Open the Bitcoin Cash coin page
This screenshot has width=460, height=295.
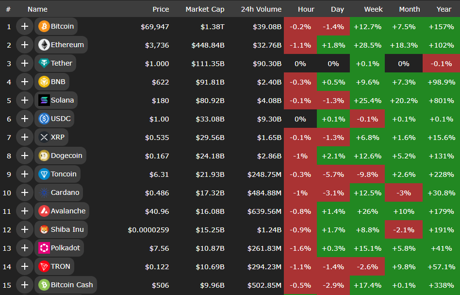(x=71, y=285)
